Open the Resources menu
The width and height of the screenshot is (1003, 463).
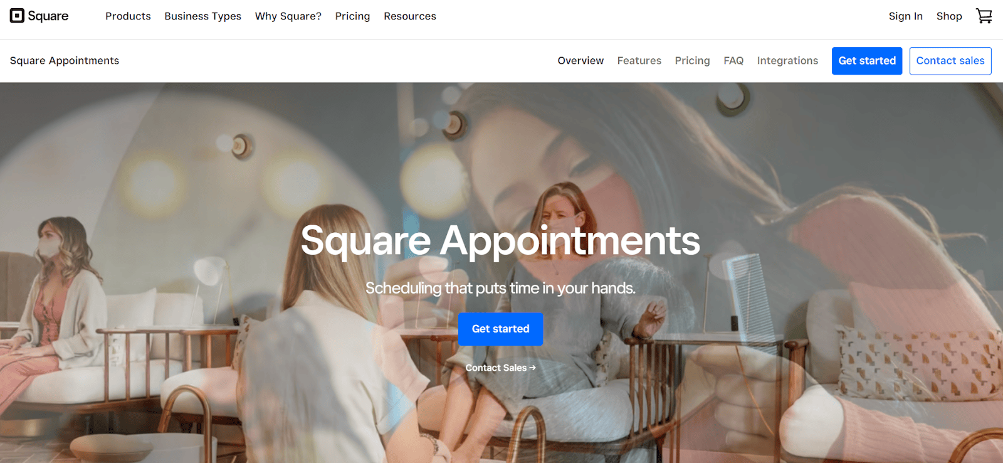point(410,16)
